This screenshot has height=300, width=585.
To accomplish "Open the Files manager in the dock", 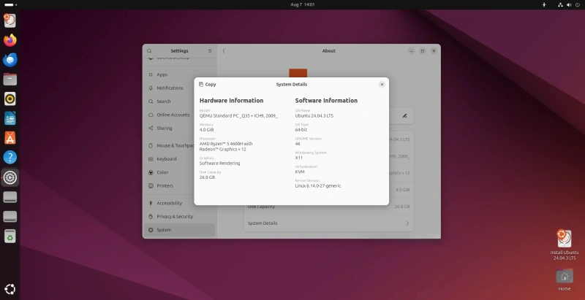I will [10, 80].
